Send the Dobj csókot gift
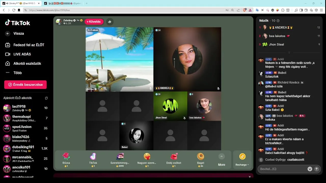 (x=174, y=160)
